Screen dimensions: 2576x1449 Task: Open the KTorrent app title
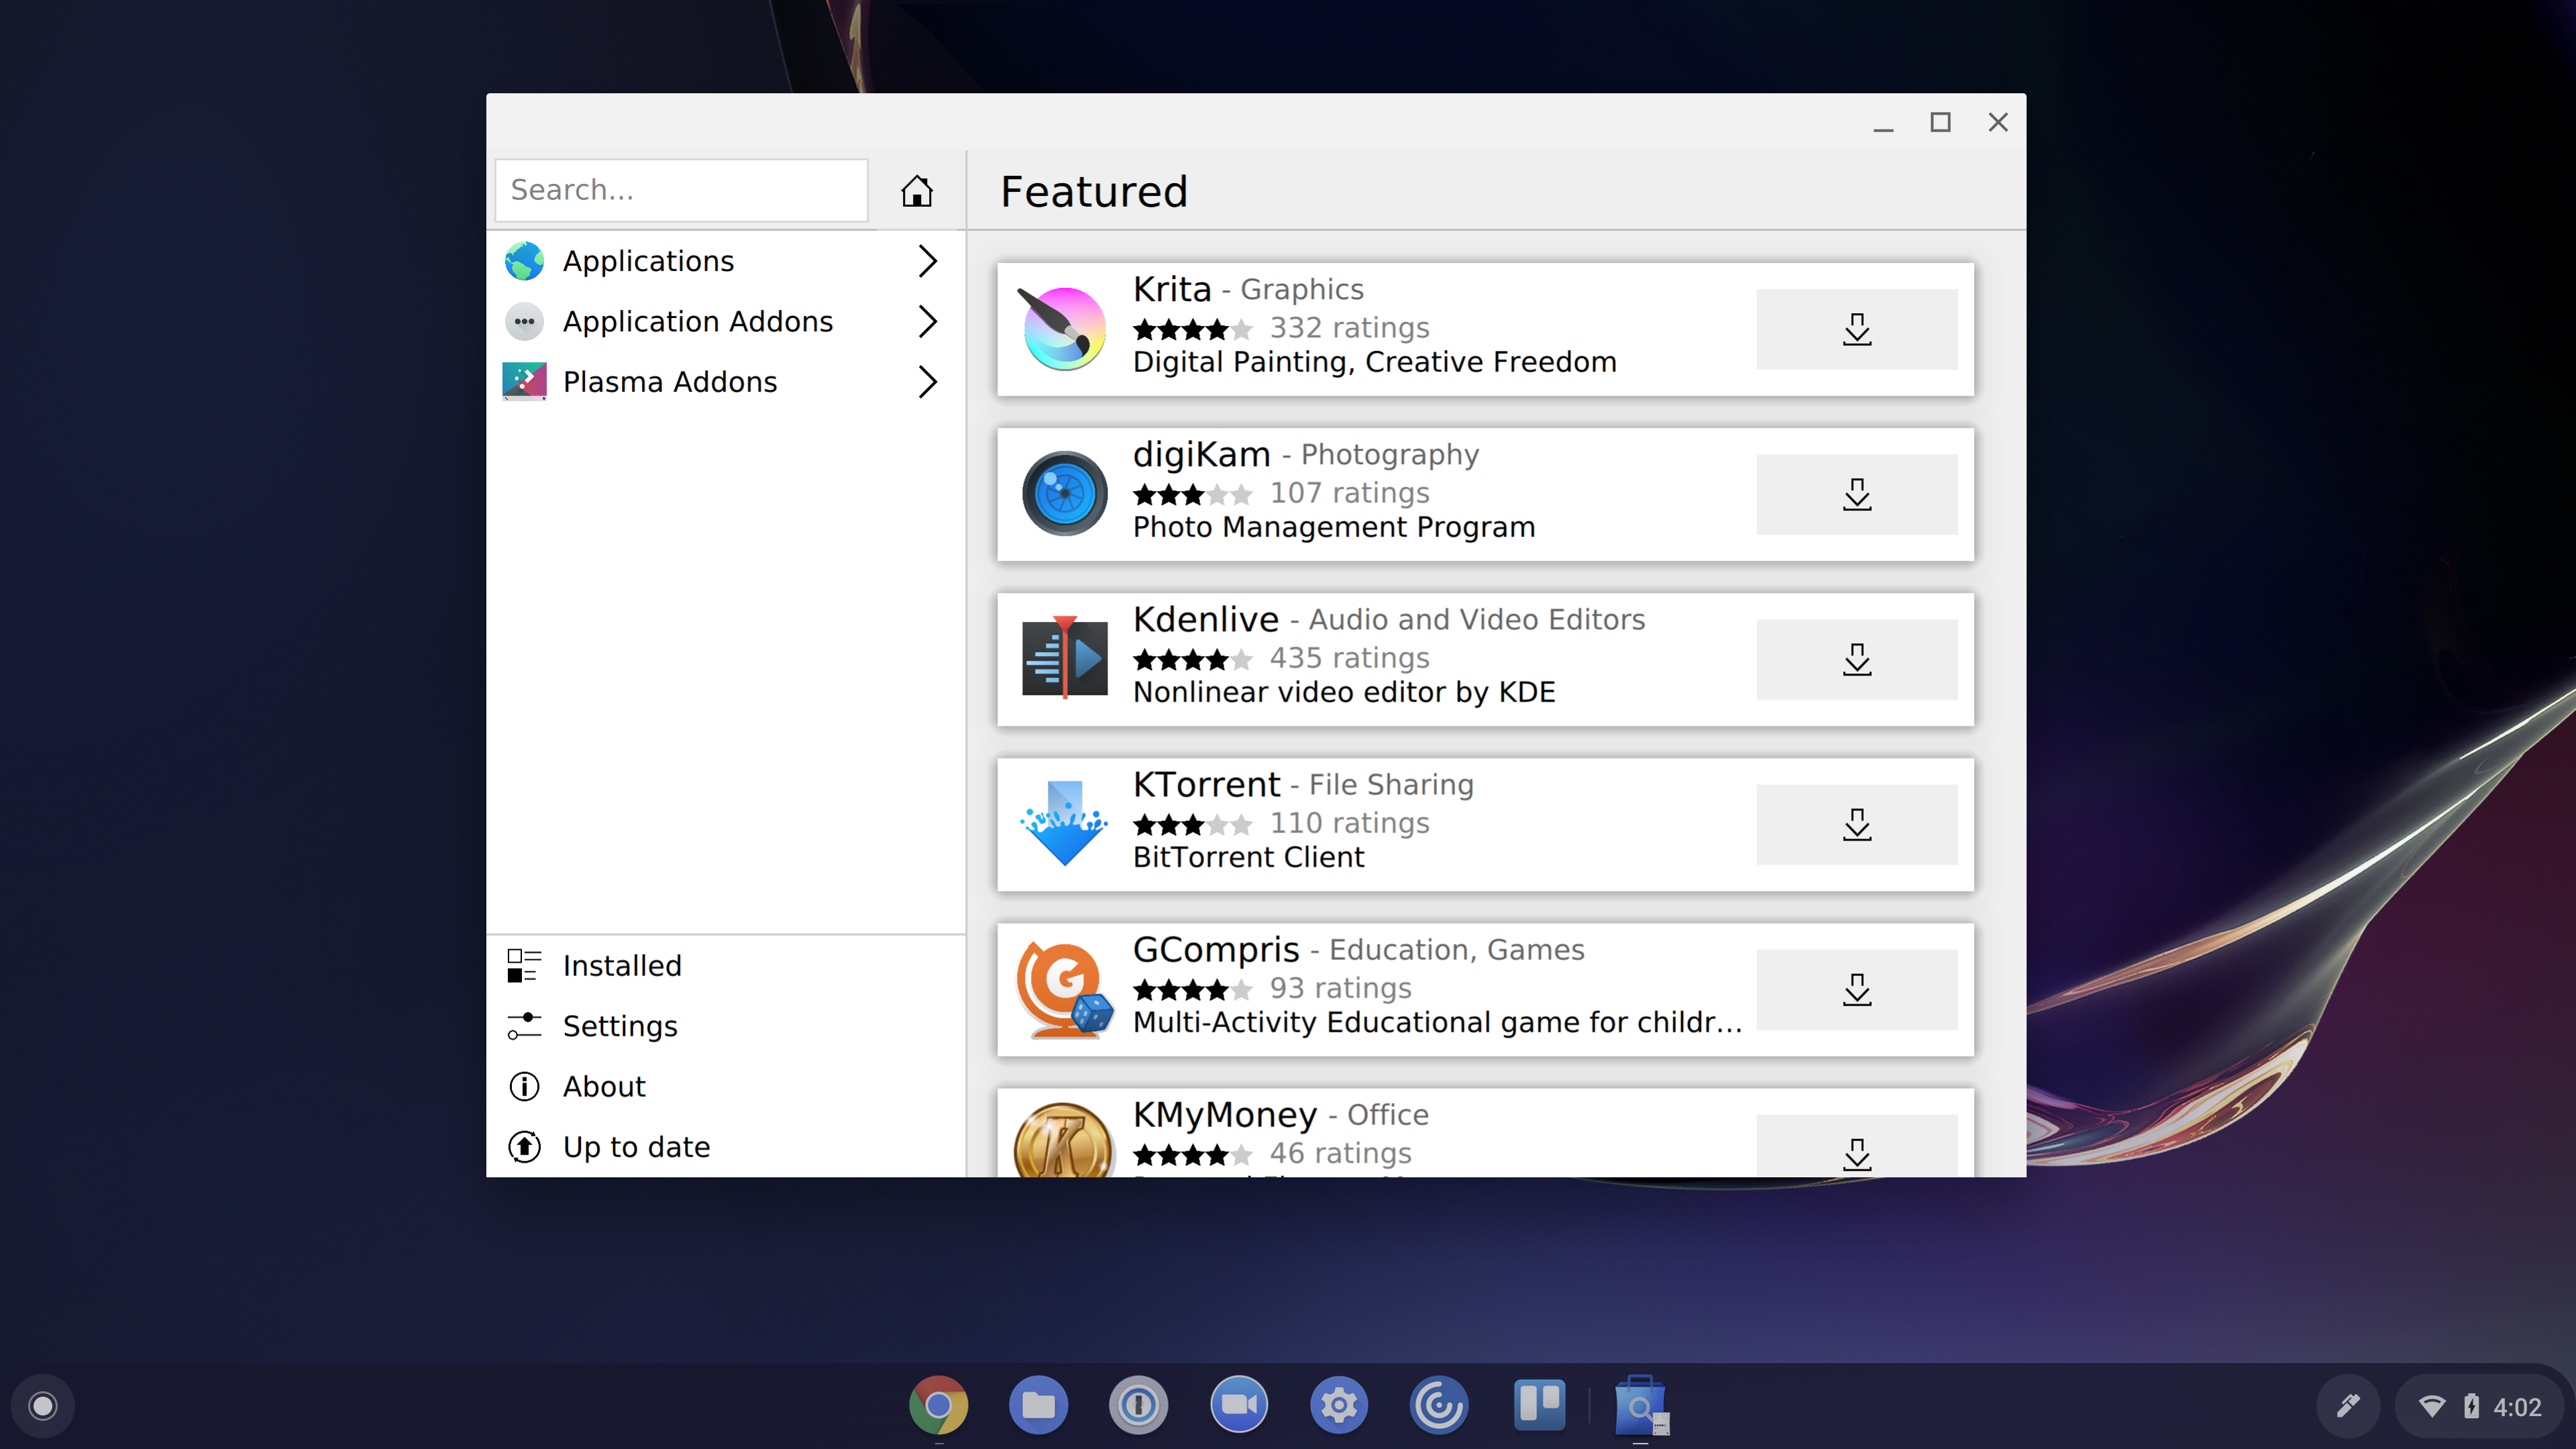(1206, 785)
